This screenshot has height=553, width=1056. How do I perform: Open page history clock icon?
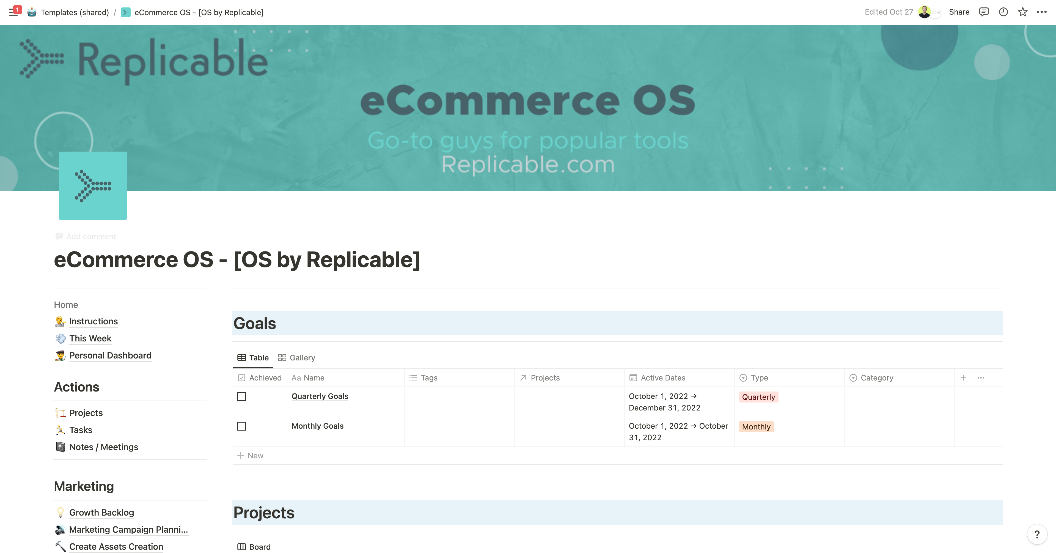(x=1003, y=12)
